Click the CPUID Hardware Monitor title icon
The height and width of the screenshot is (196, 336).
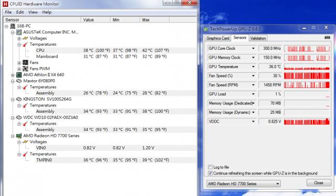point(5,4)
